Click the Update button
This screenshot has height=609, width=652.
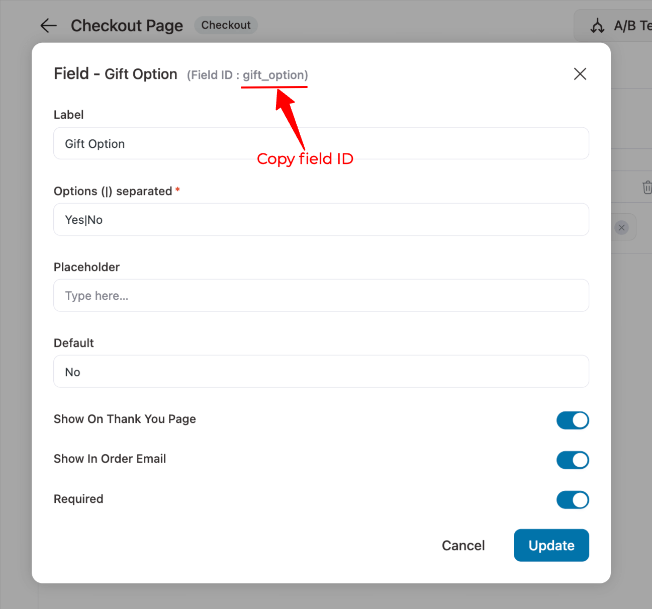coord(551,545)
